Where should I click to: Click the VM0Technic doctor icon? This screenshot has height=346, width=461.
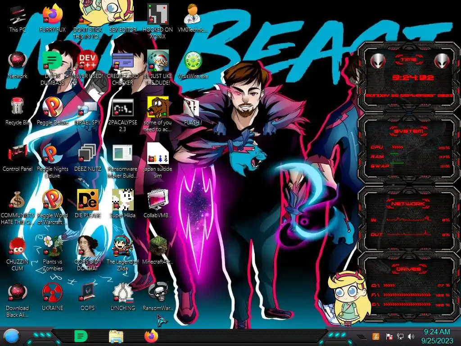[x=193, y=18]
